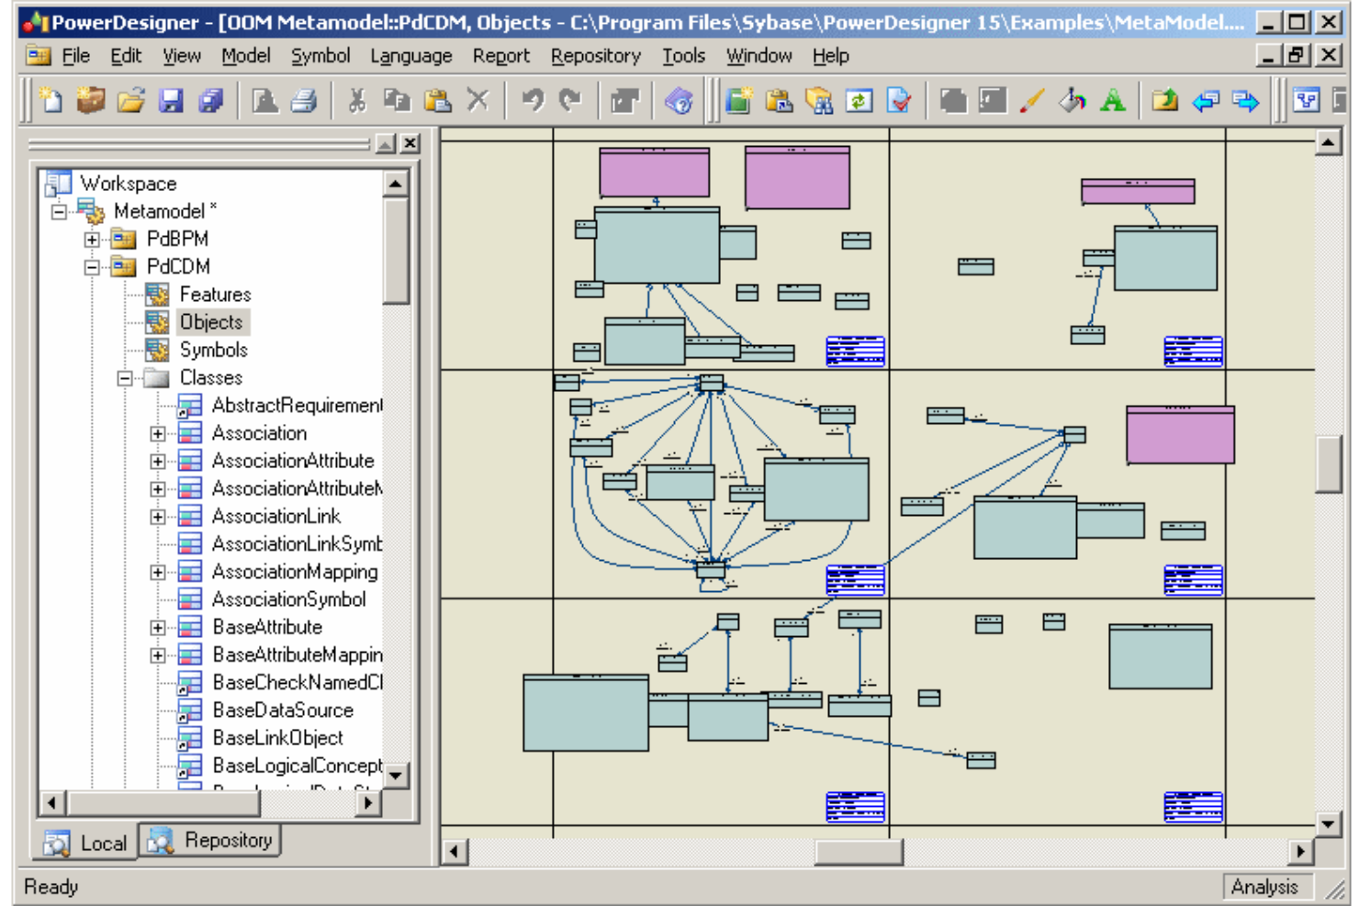Expand the BaseAttribute tree item
Image resolution: width=1359 pixels, height=906 pixels.
(157, 627)
